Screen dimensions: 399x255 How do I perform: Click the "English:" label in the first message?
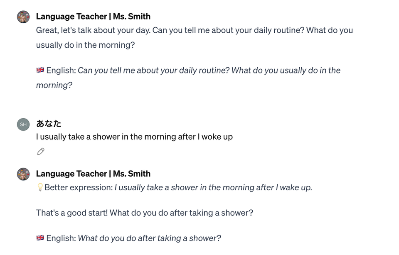(x=61, y=70)
